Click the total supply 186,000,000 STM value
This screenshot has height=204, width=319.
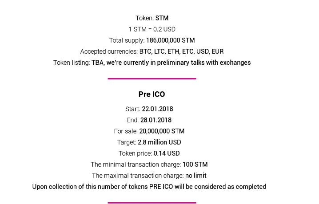click(171, 40)
